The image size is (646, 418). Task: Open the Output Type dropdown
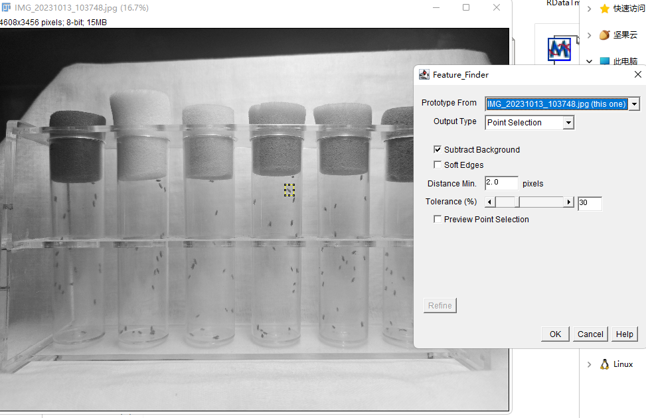tap(568, 123)
